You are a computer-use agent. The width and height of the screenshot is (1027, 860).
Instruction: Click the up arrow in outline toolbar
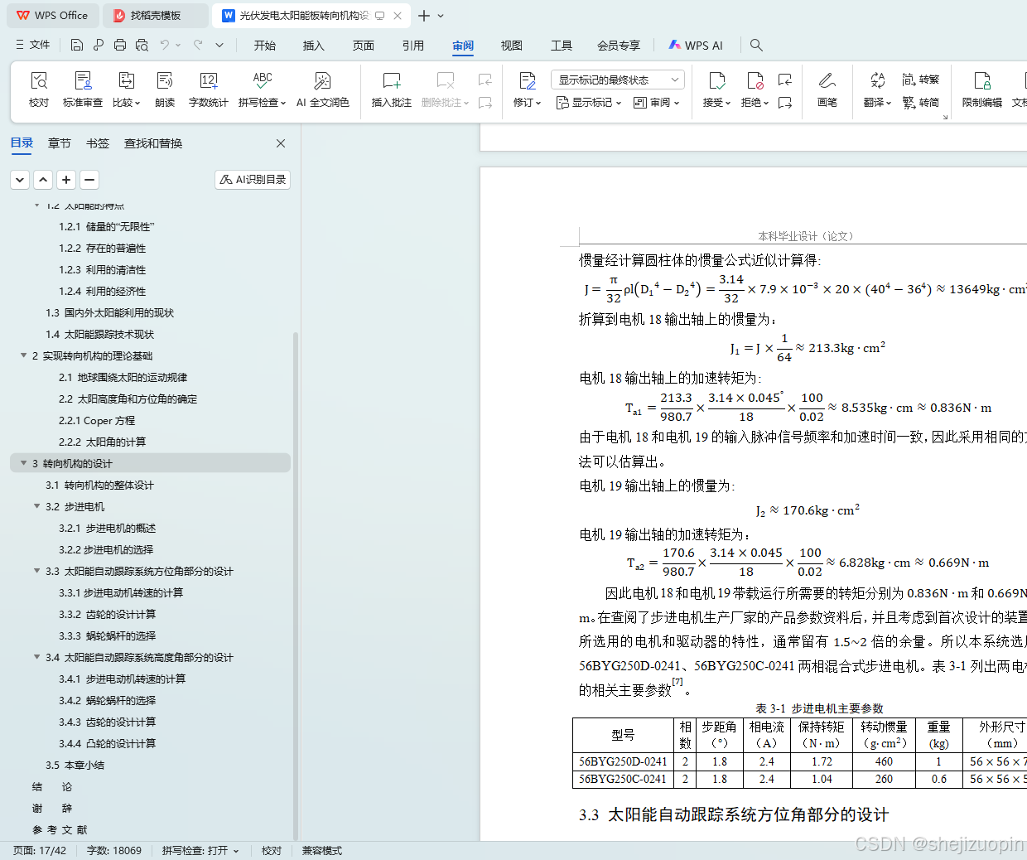point(44,179)
